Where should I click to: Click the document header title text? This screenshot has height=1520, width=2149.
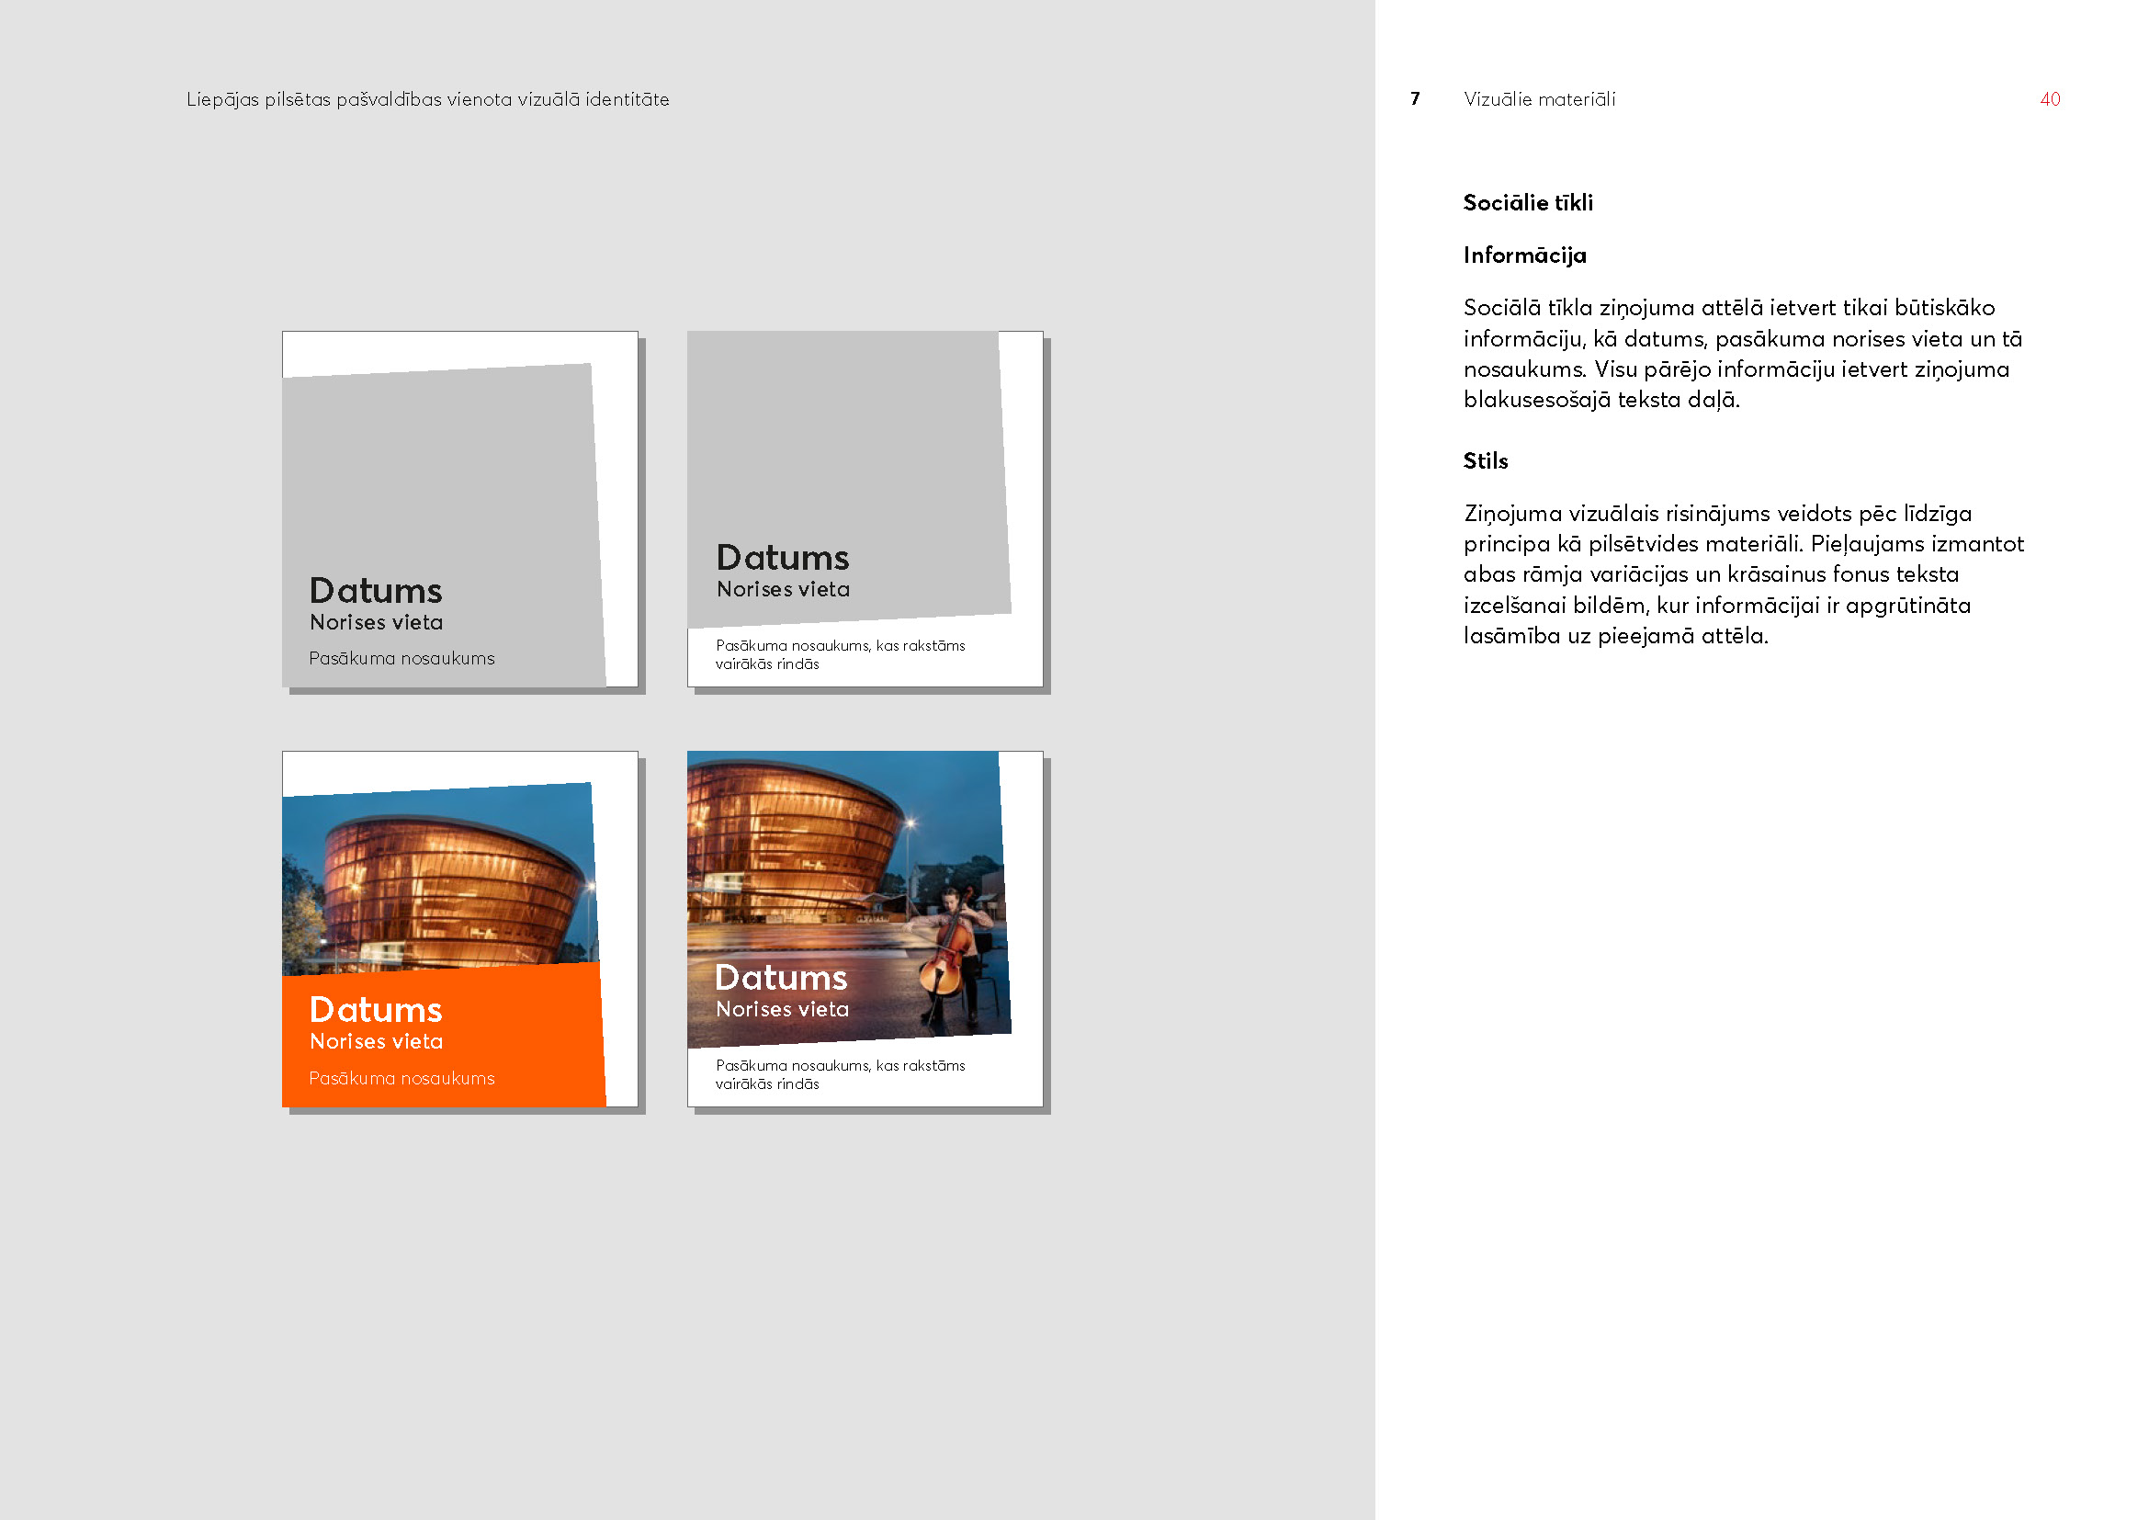click(x=428, y=99)
